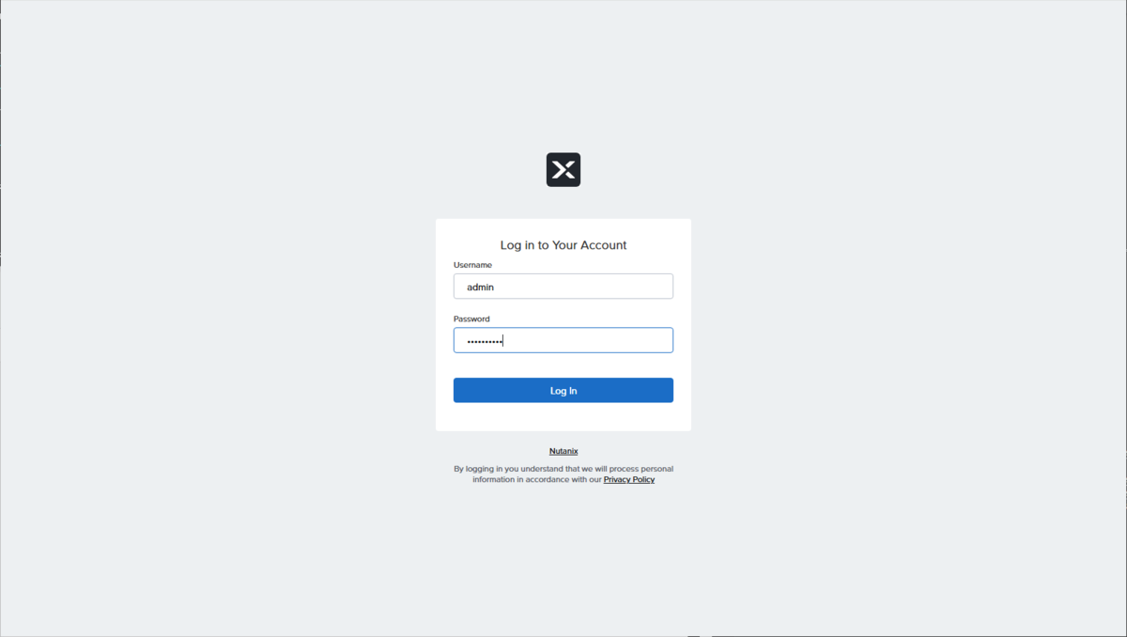Click the gap between Password field and Log In
Screen dimensions: 1127x637
tap(563, 365)
